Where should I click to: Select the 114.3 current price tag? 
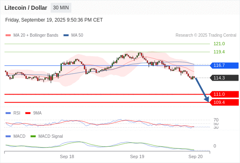tap(224, 78)
